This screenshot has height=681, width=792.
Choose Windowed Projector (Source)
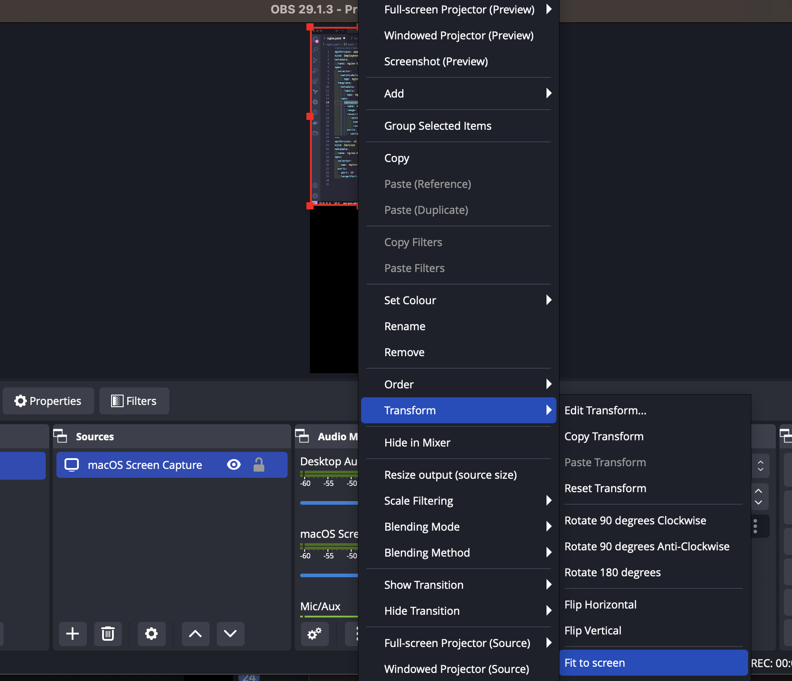tap(459, 669)
